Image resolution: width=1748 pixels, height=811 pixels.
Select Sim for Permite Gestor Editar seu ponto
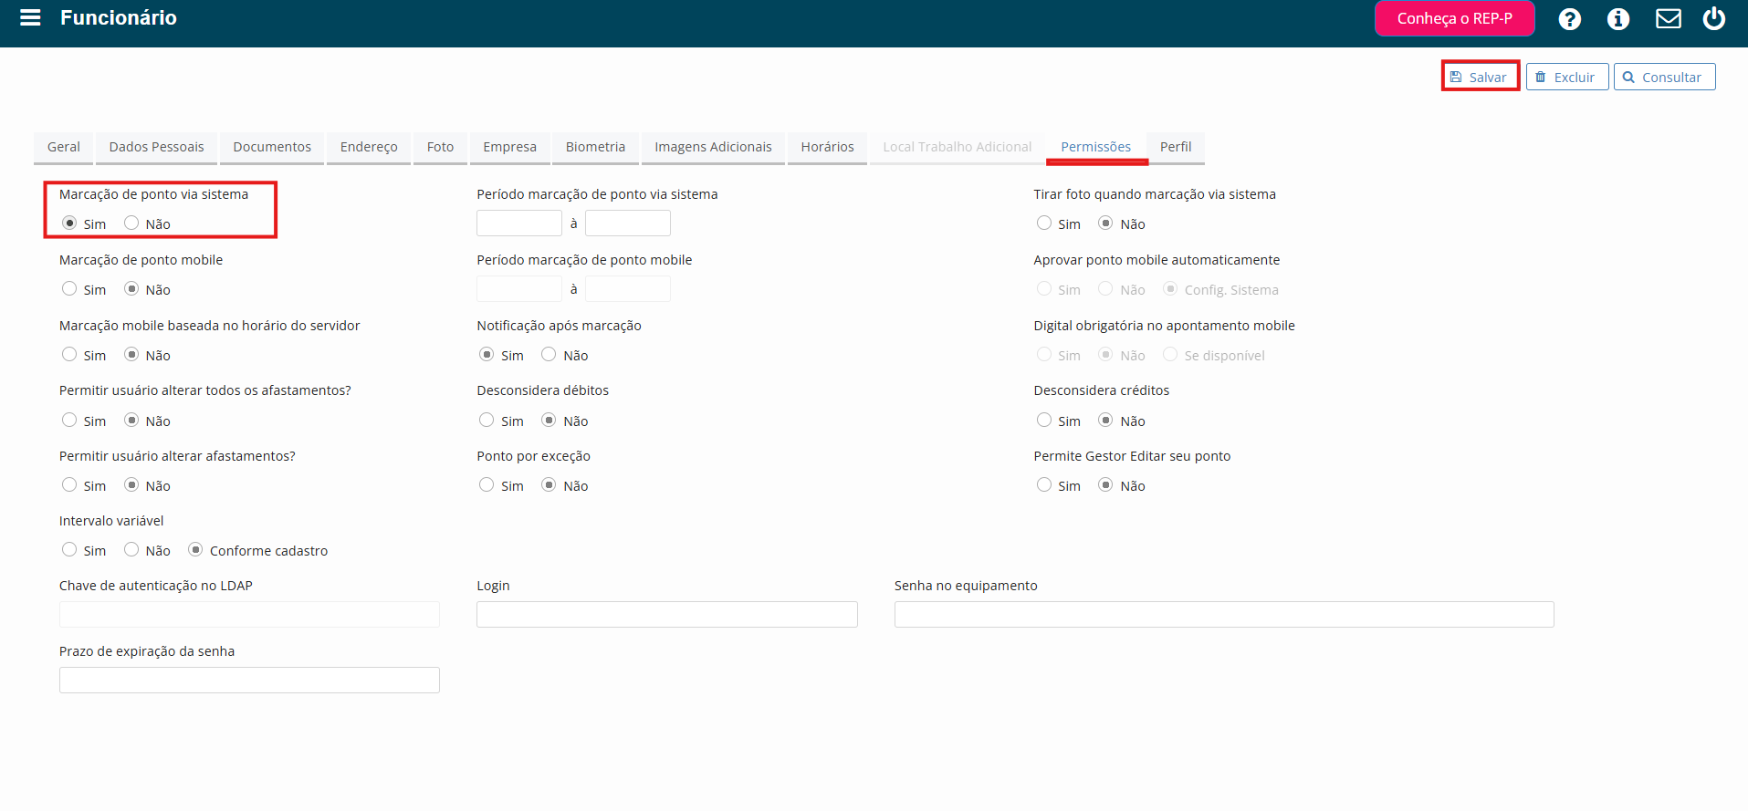pos(1044,484)
